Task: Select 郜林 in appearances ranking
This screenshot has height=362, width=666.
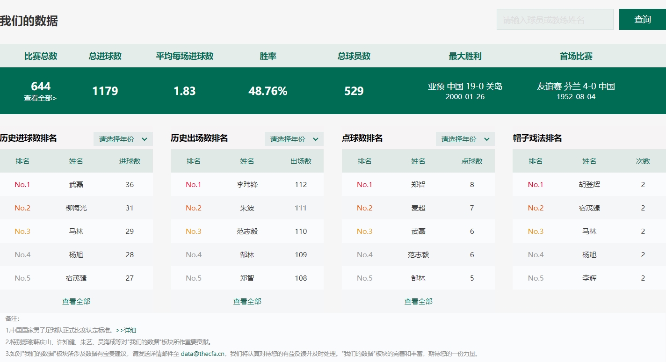Action: pyautogui.click(x=247, y=255)
